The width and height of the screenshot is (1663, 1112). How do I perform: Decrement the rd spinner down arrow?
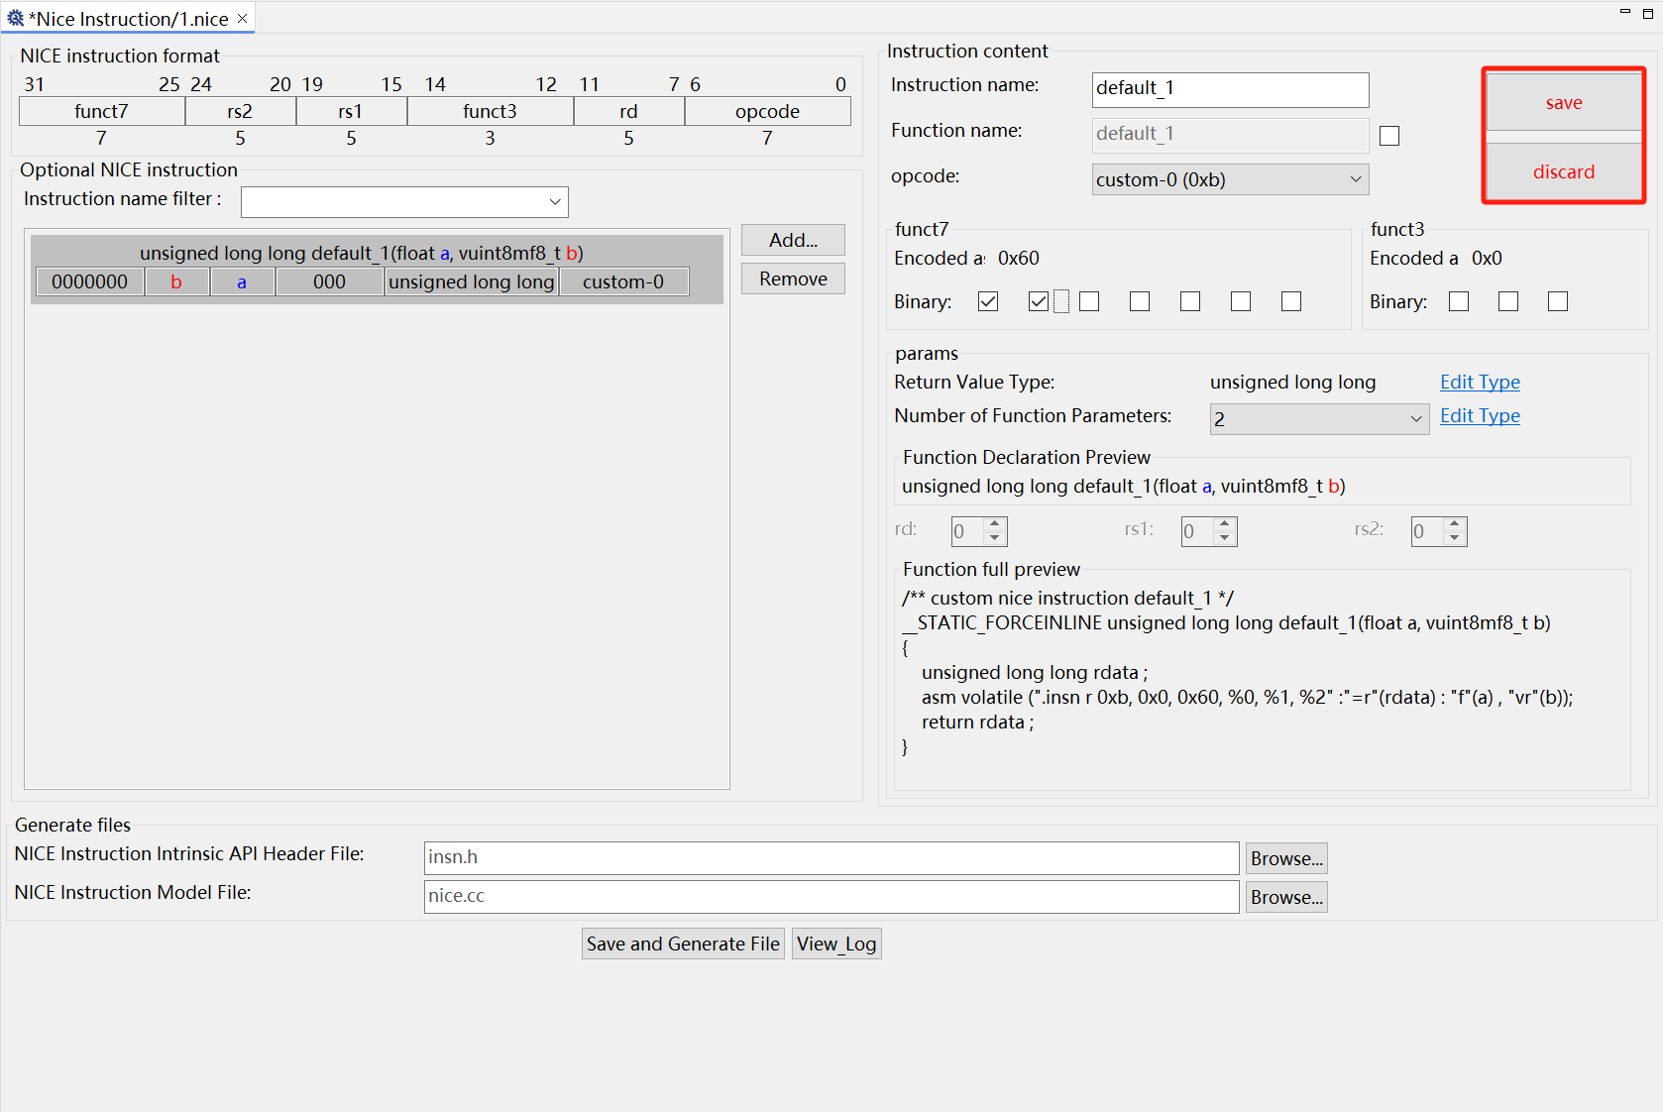tap(995, 538)
